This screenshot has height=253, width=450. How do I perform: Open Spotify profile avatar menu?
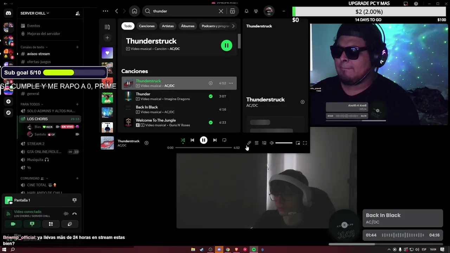[x=269, y=11]
